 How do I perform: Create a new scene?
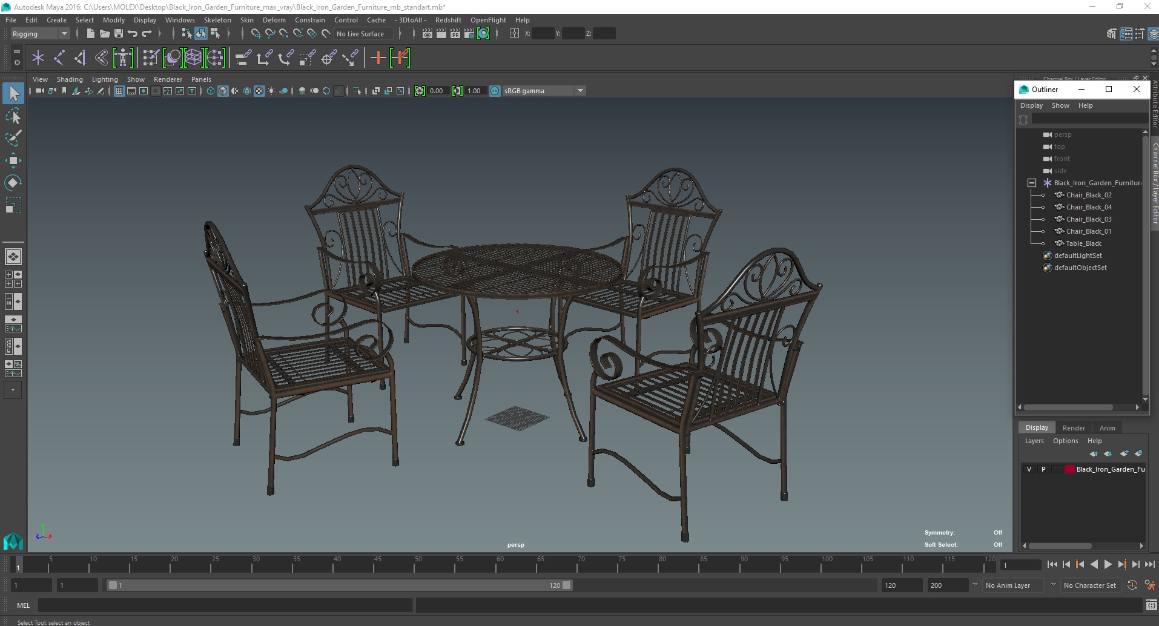click(90, 34)
